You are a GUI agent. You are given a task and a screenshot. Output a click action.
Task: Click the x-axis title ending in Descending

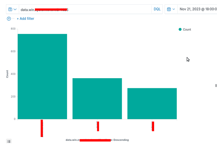click(97, 140)
